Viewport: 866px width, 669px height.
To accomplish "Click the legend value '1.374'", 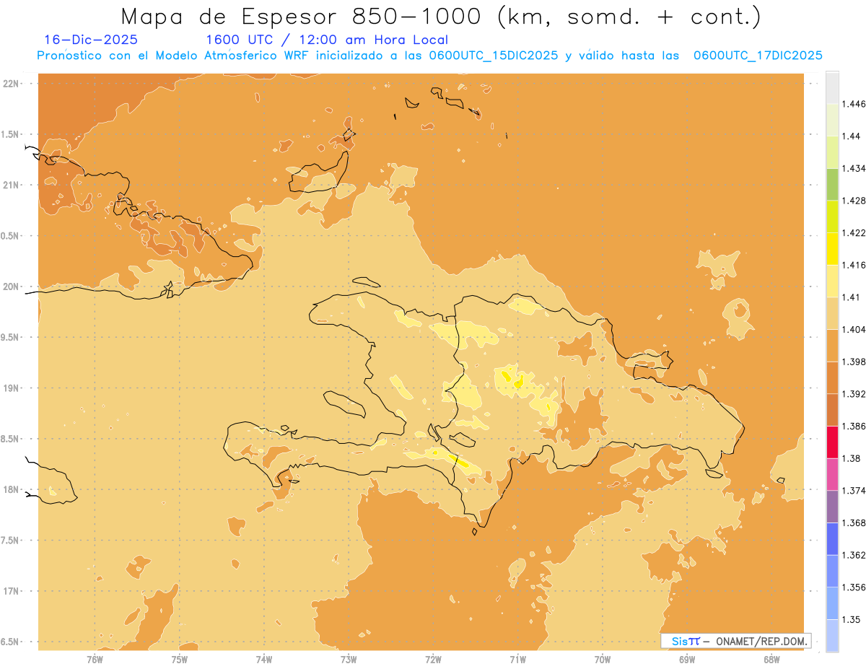I will pyautogui.click(x=854, y=491).
